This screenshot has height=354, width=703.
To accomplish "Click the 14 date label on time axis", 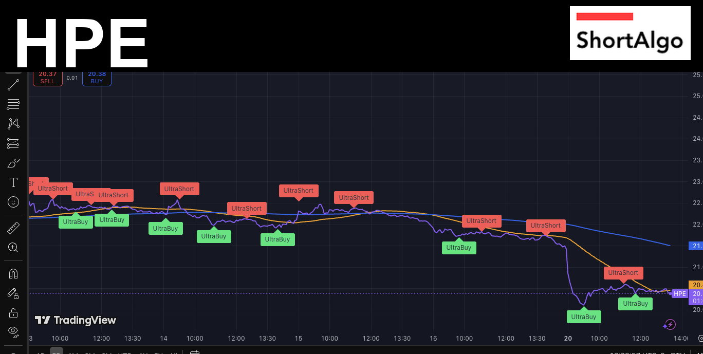I will [163, 339].
